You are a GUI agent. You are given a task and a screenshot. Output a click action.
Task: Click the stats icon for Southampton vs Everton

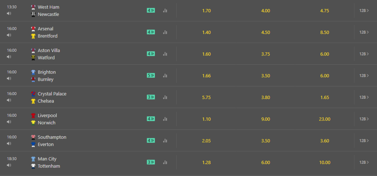point(165,141)
